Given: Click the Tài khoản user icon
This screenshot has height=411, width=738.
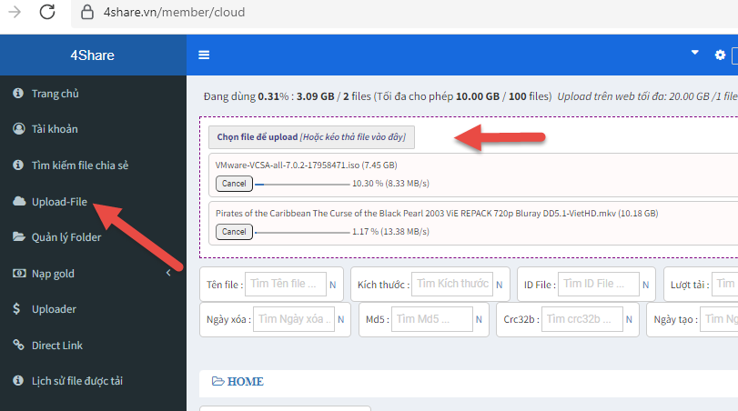Looking at the screenshot, I should click(18, 129).
